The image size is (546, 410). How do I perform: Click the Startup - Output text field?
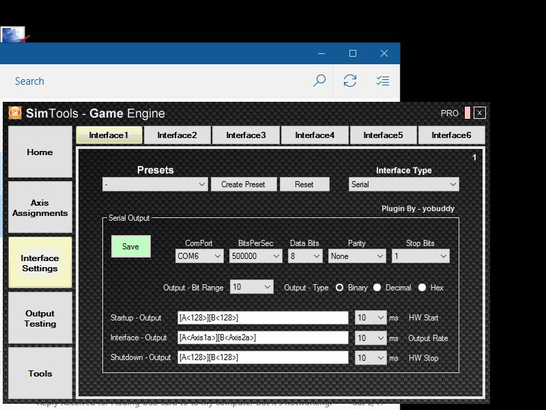click(263, 318)
